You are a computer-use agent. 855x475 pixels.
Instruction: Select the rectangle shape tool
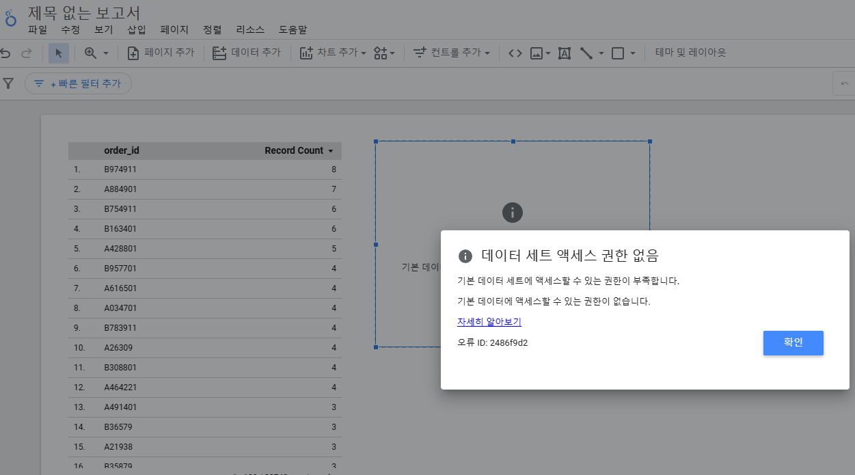[618, 53]
